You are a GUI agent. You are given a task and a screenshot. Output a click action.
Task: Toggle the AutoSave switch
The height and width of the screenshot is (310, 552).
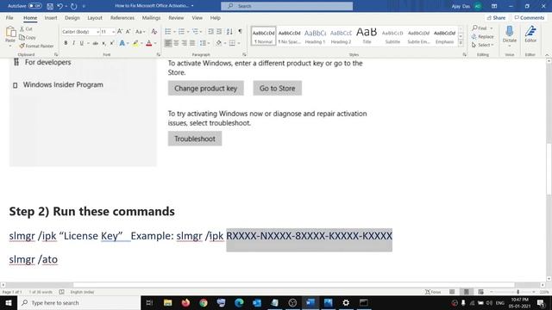34,6
